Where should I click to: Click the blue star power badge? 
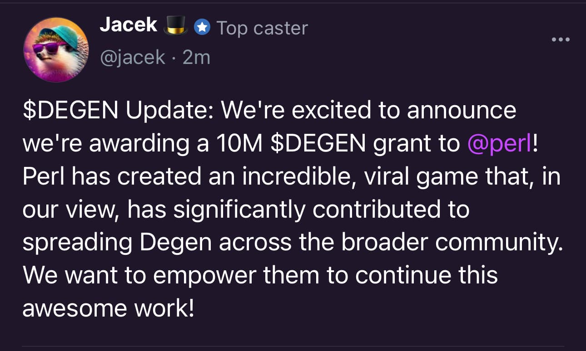point(202,28)
